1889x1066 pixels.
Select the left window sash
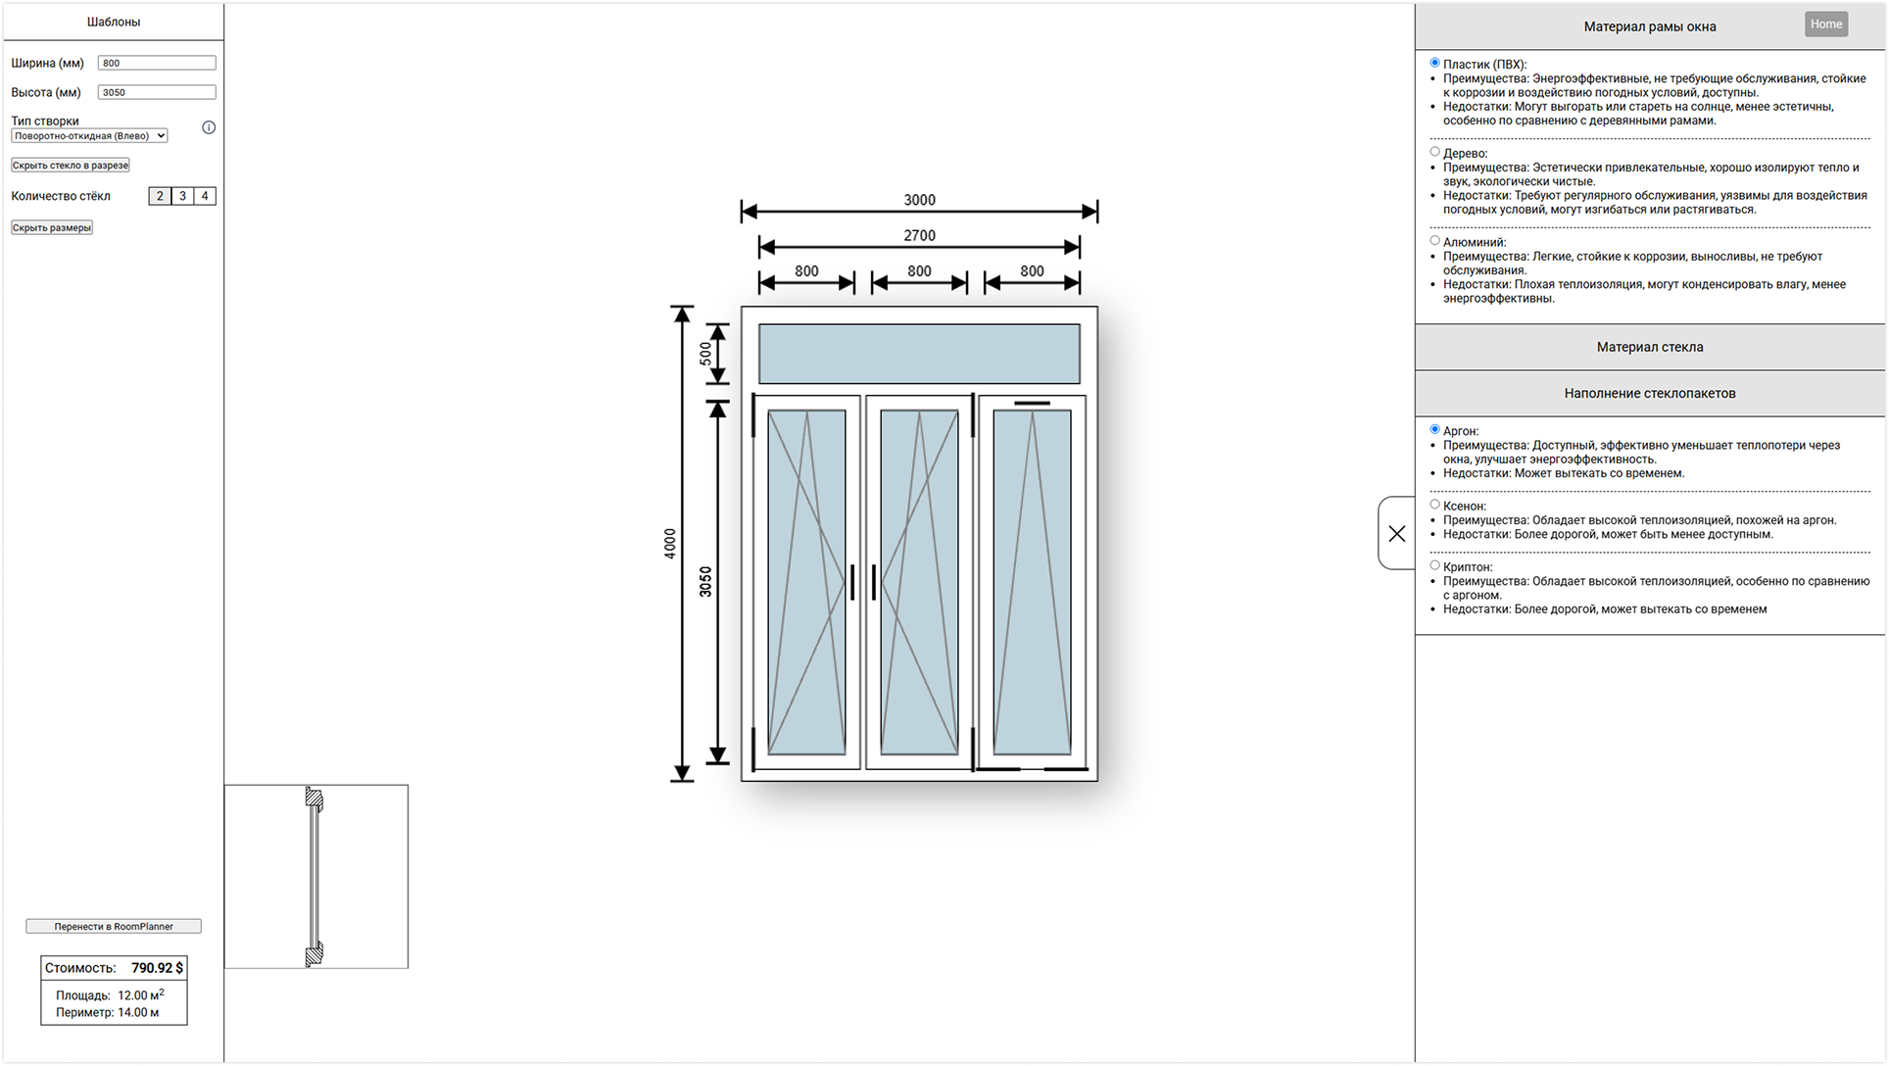coord(806,582)
